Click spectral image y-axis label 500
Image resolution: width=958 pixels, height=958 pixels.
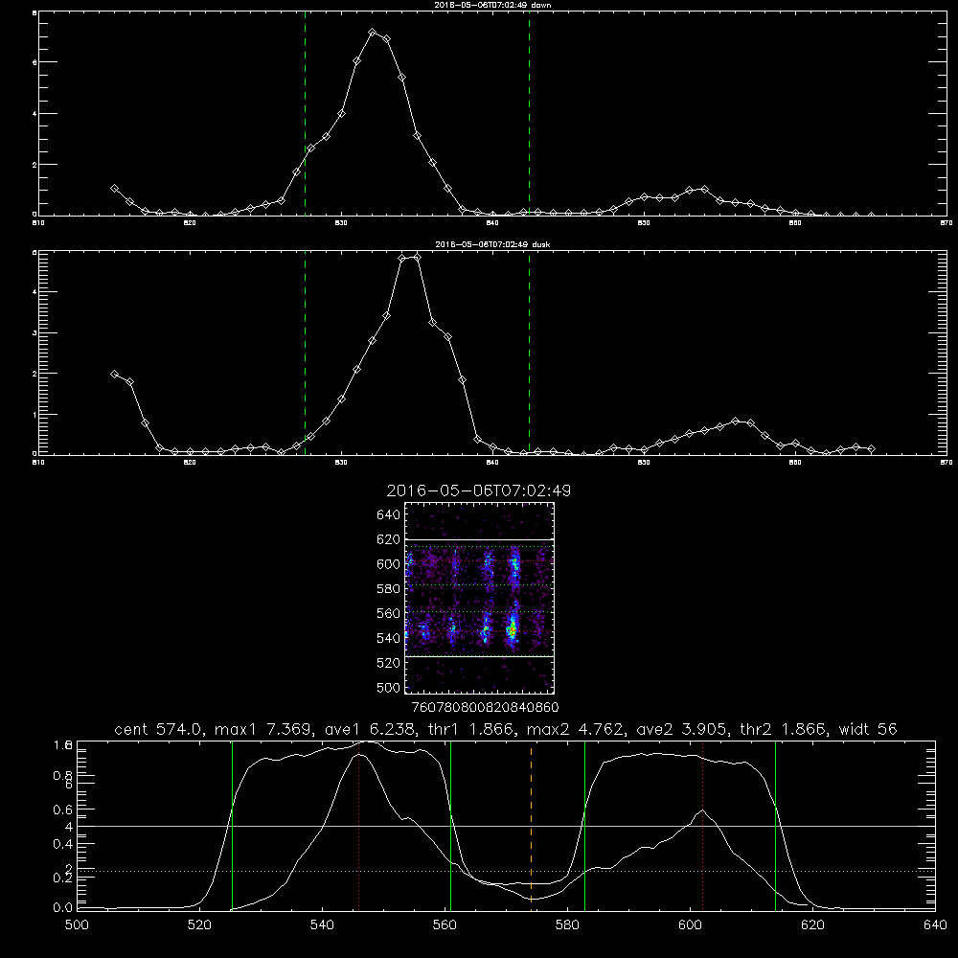point(389,688)
